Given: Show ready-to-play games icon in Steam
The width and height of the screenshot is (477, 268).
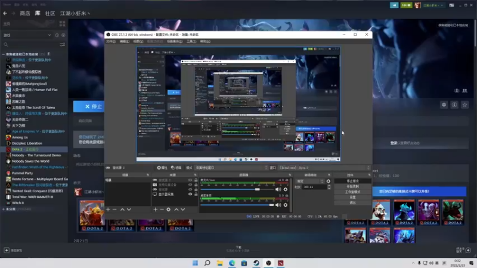Looking at the screenshot, I should coord(63,35).
